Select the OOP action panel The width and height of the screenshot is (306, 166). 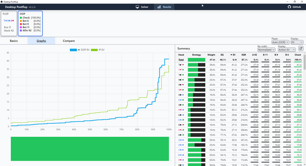click(30, 24)
